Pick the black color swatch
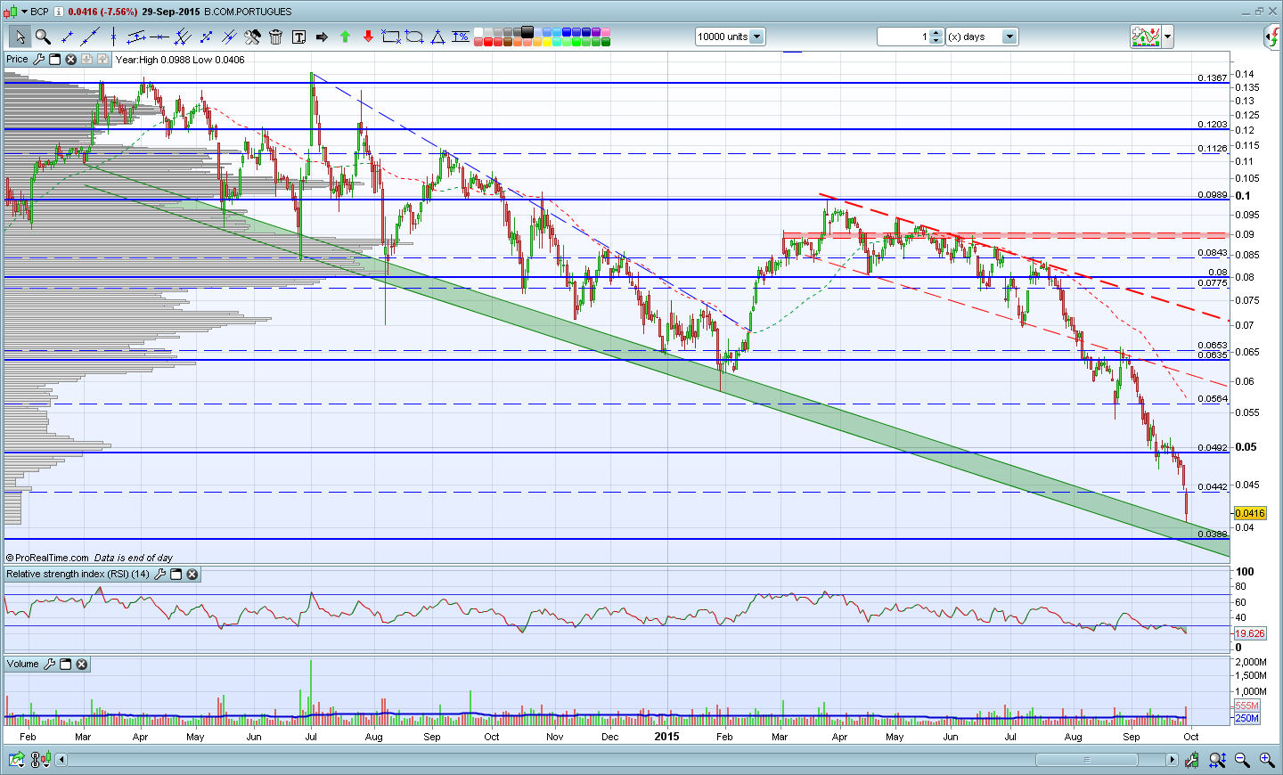The width and height of the screenshot is (1283, 775). click(527, 32)
